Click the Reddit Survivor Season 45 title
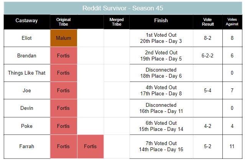The width and height of the screenshot is (245, 160). point(122,8)
